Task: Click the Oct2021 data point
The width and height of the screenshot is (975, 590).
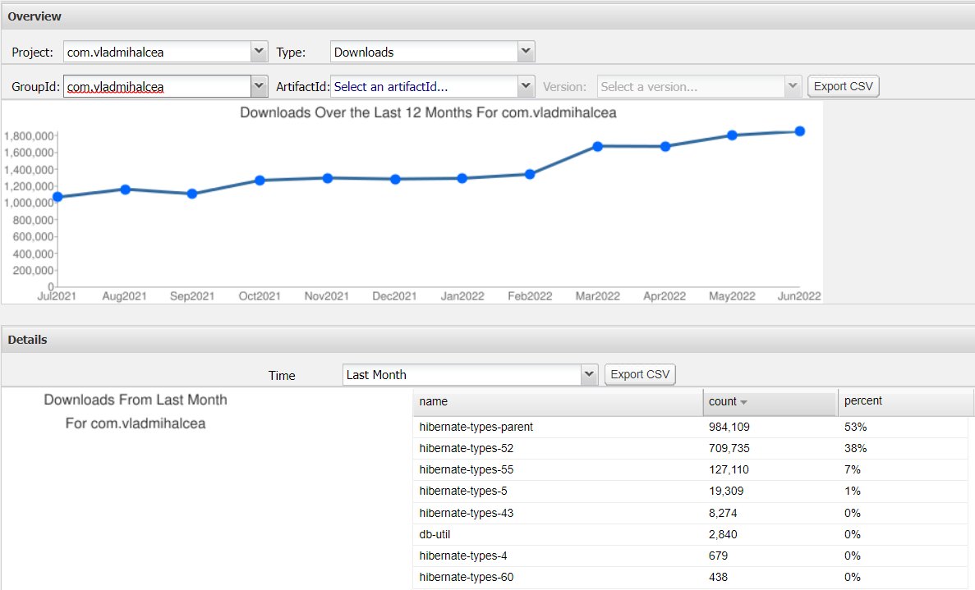Action: [x=260, y=180]
